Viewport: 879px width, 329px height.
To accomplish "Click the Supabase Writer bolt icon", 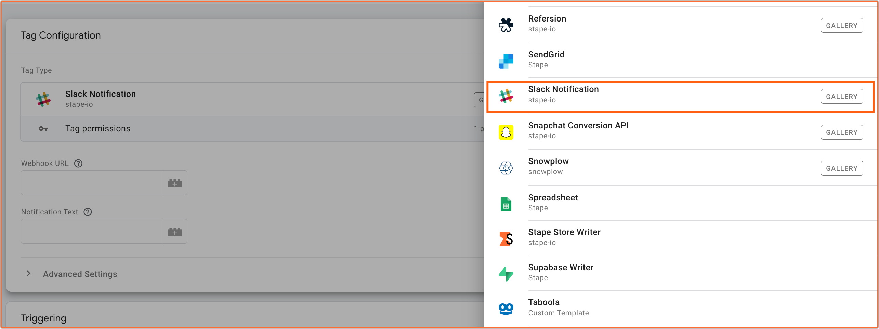I will coord(506,274).
